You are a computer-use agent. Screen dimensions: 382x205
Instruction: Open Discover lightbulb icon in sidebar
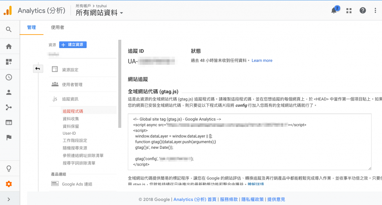click(9, 168)
